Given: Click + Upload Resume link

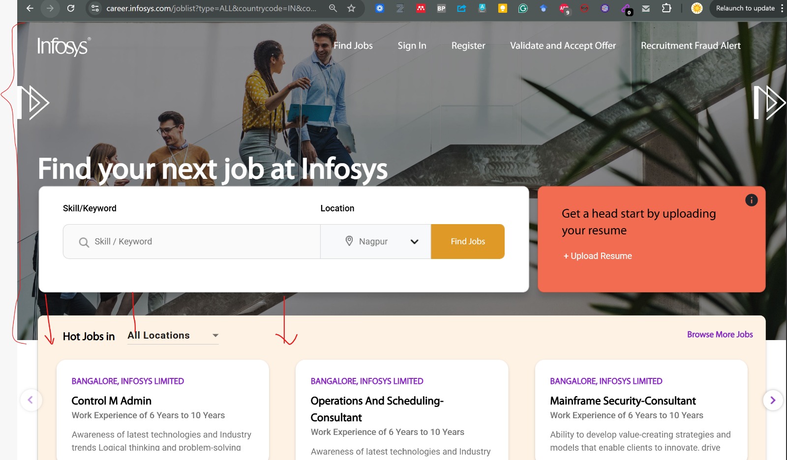Looking at the screenshot, I should [598, 256].
